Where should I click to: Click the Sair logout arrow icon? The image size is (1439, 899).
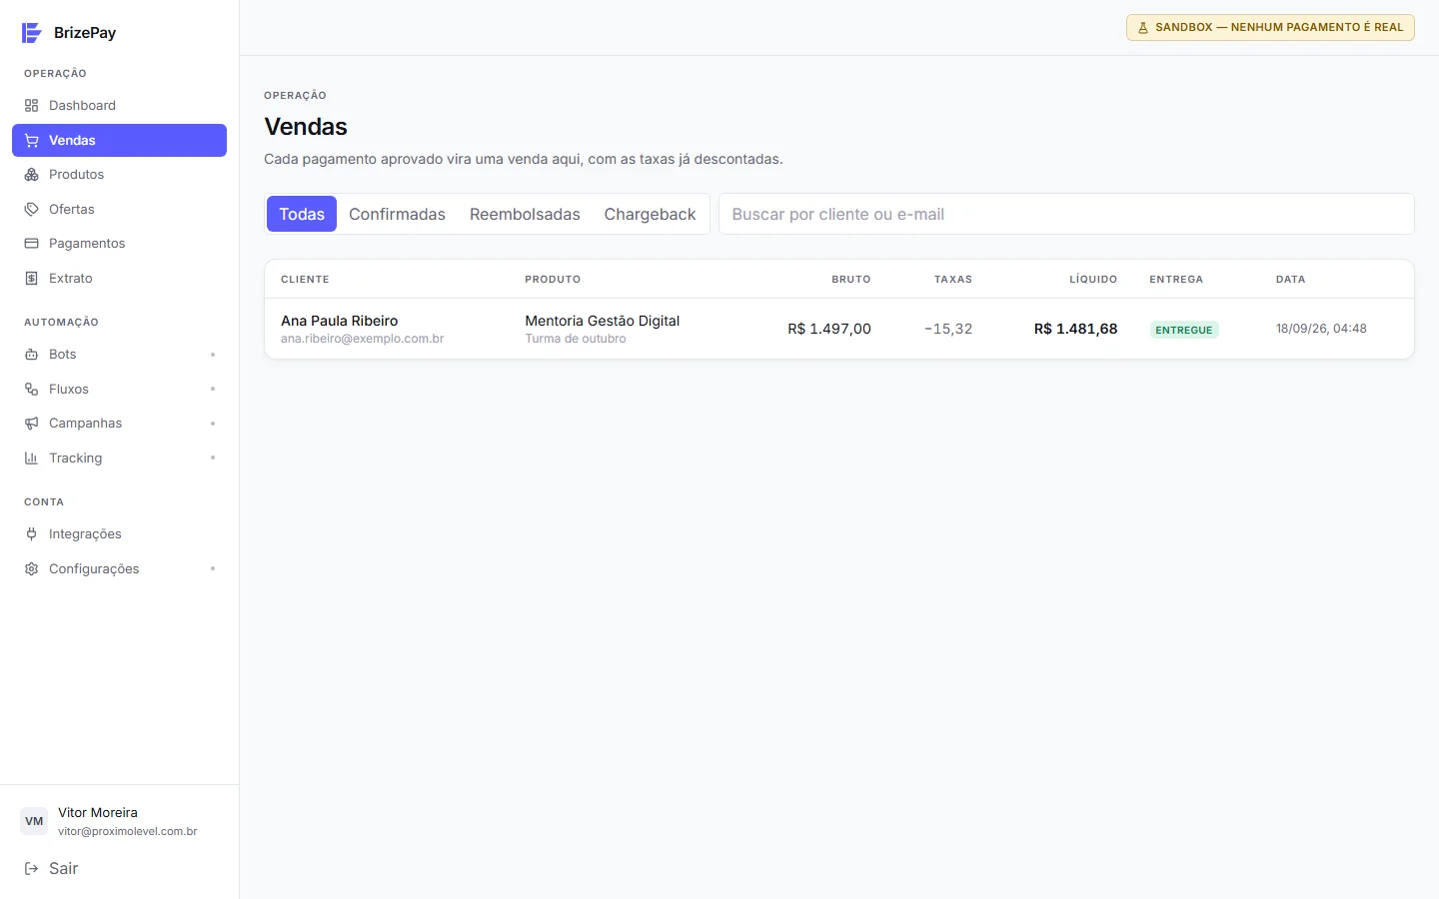[31, 869]
